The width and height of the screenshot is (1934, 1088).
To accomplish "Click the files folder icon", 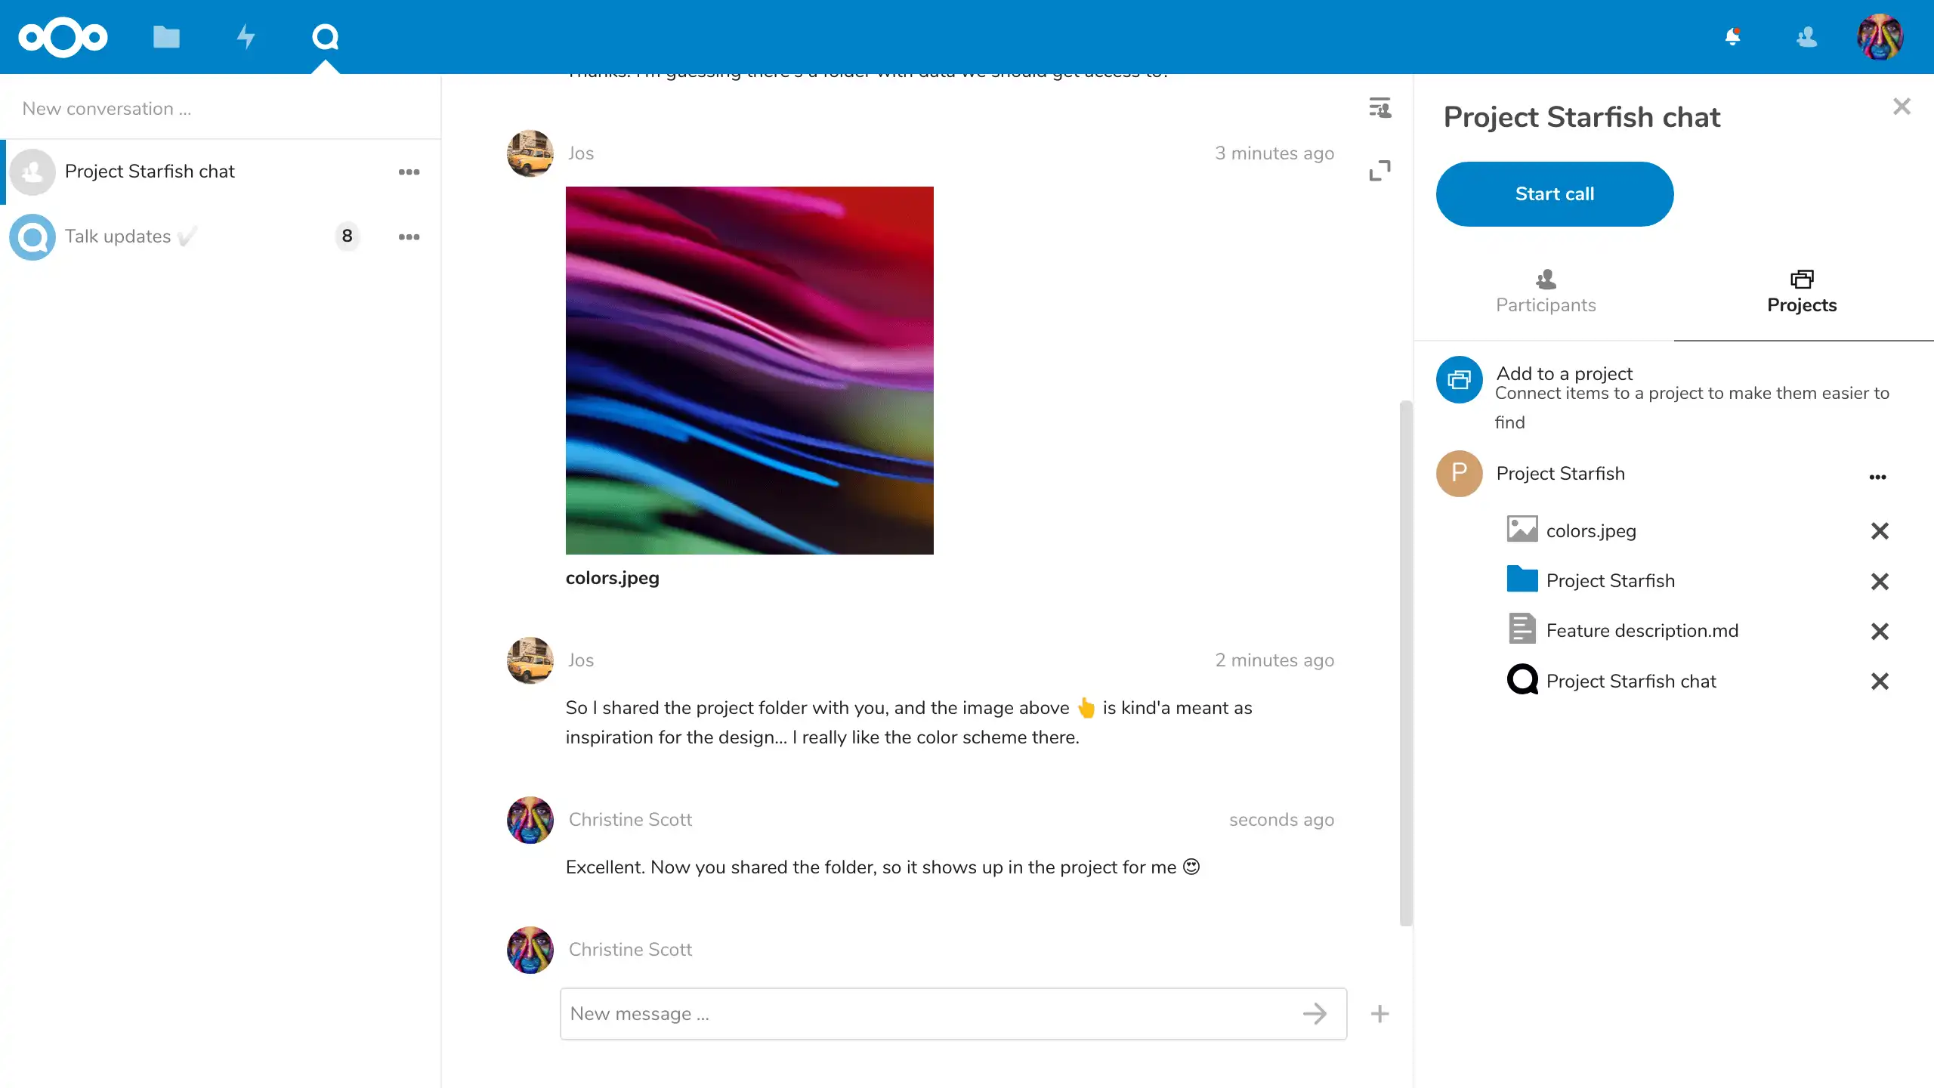I will [166, 36].
